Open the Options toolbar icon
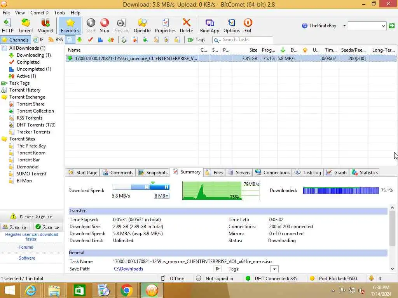This screenshot has height=298, width=398. tap(232, 26)
